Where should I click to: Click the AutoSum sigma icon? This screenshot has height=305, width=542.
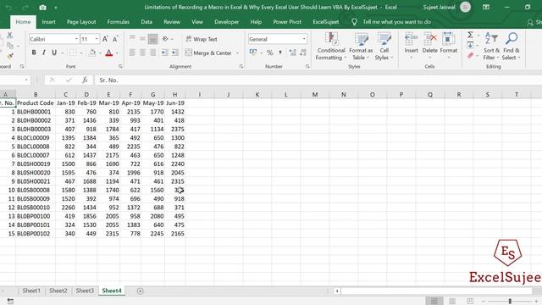(470, 35)
